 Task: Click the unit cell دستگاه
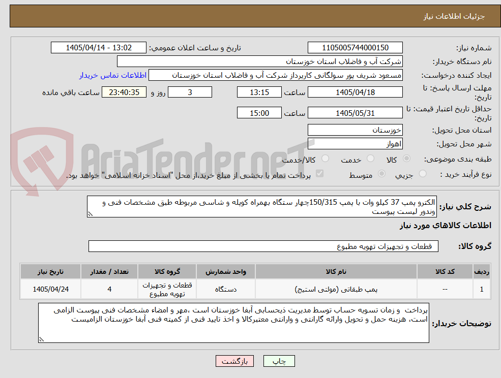226,289
